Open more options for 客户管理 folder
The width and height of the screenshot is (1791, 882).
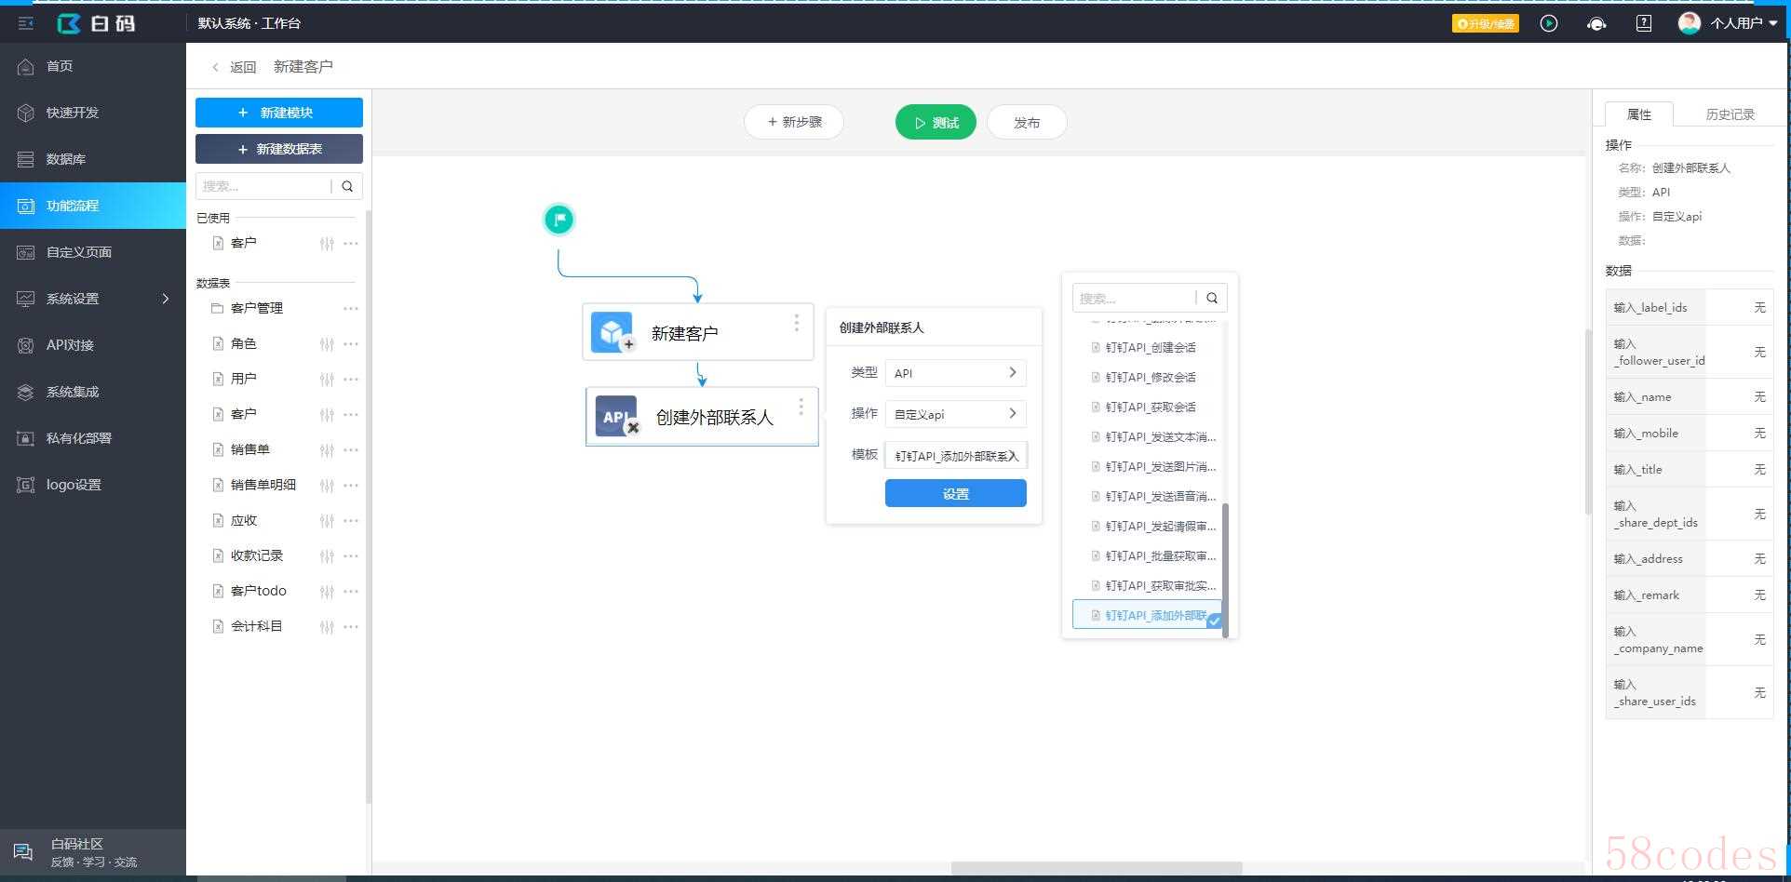click(351, 308)
